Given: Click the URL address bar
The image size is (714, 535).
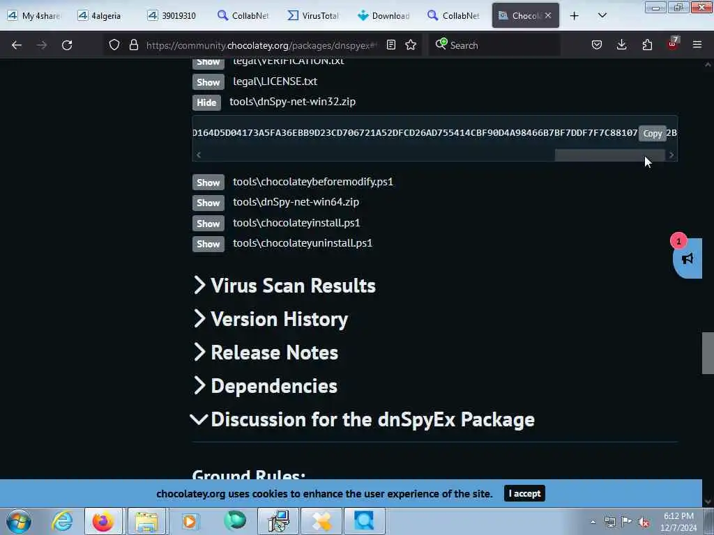Looking at the screenshot, I should coord(262,45).
